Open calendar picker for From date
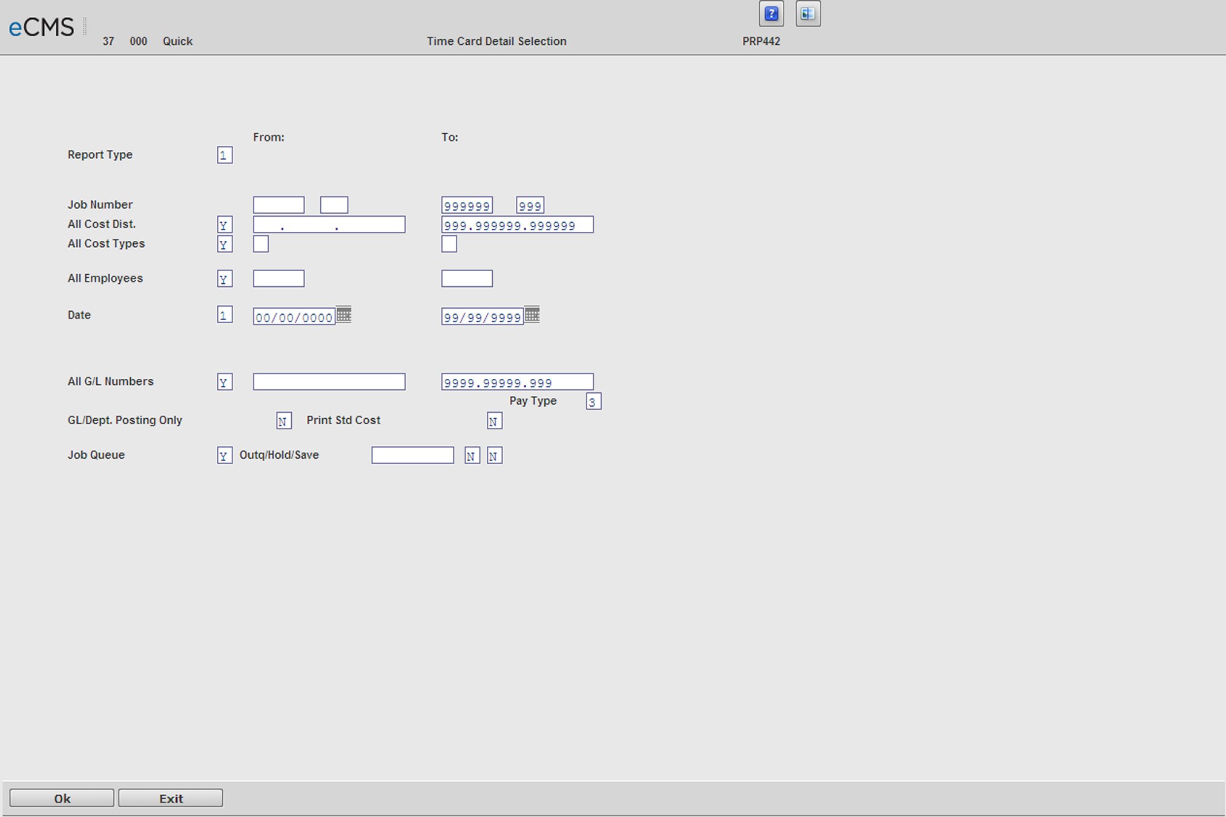The width and height of the screenshot is (1226, 817). (344, 315)
